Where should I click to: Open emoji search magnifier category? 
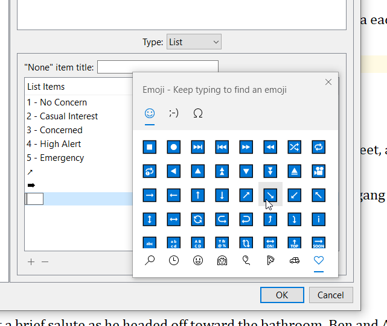(x=150, y=260)
